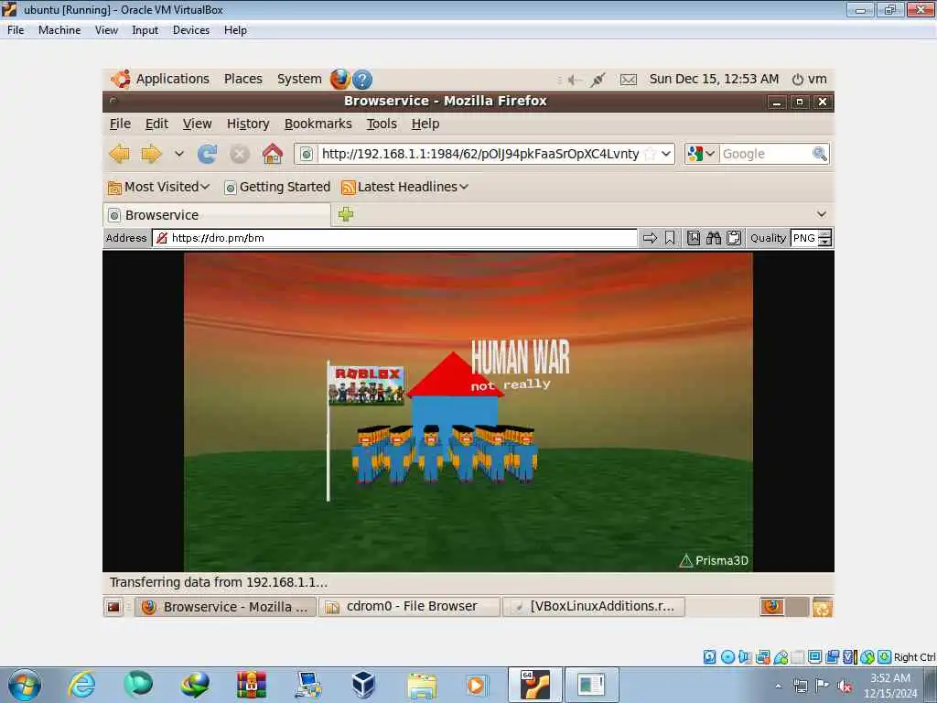Click the VirtualBox USB status icon
The image size is (937, 703).
tap(781, 657)
